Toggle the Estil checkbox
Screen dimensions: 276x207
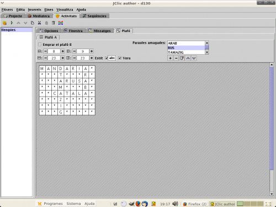[x=107, y=58]
